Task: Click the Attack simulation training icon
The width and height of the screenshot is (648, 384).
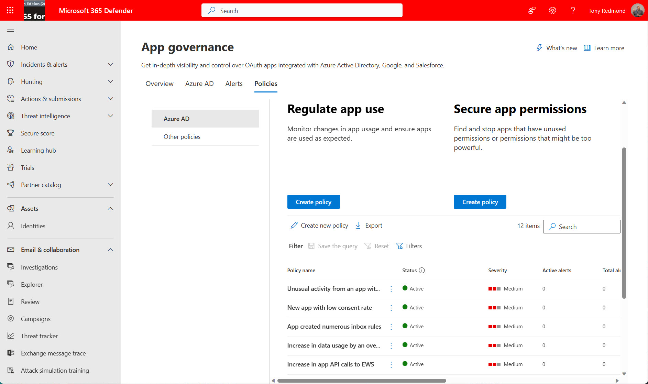Action: point(11,370)
